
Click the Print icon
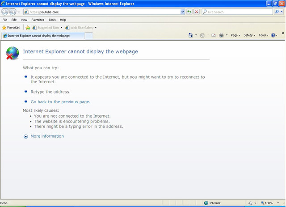click(x=221, y=35)
